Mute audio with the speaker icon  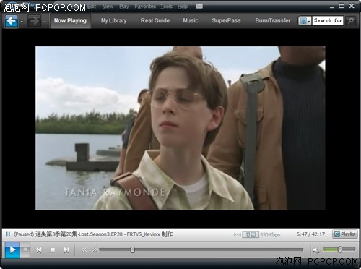(316, 250)
